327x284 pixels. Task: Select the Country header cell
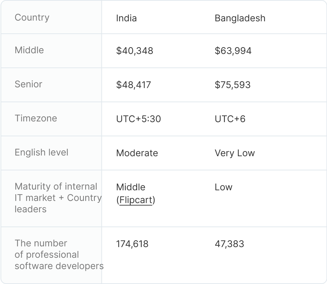coord(32,17)
